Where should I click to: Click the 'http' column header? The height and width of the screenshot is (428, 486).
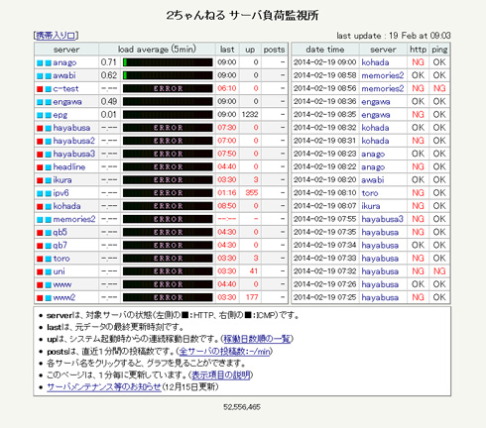[x=418, y=50]
